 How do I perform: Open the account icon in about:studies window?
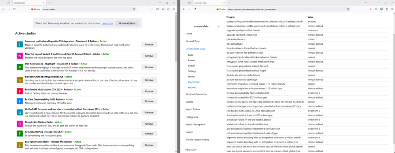click(163, 9)
